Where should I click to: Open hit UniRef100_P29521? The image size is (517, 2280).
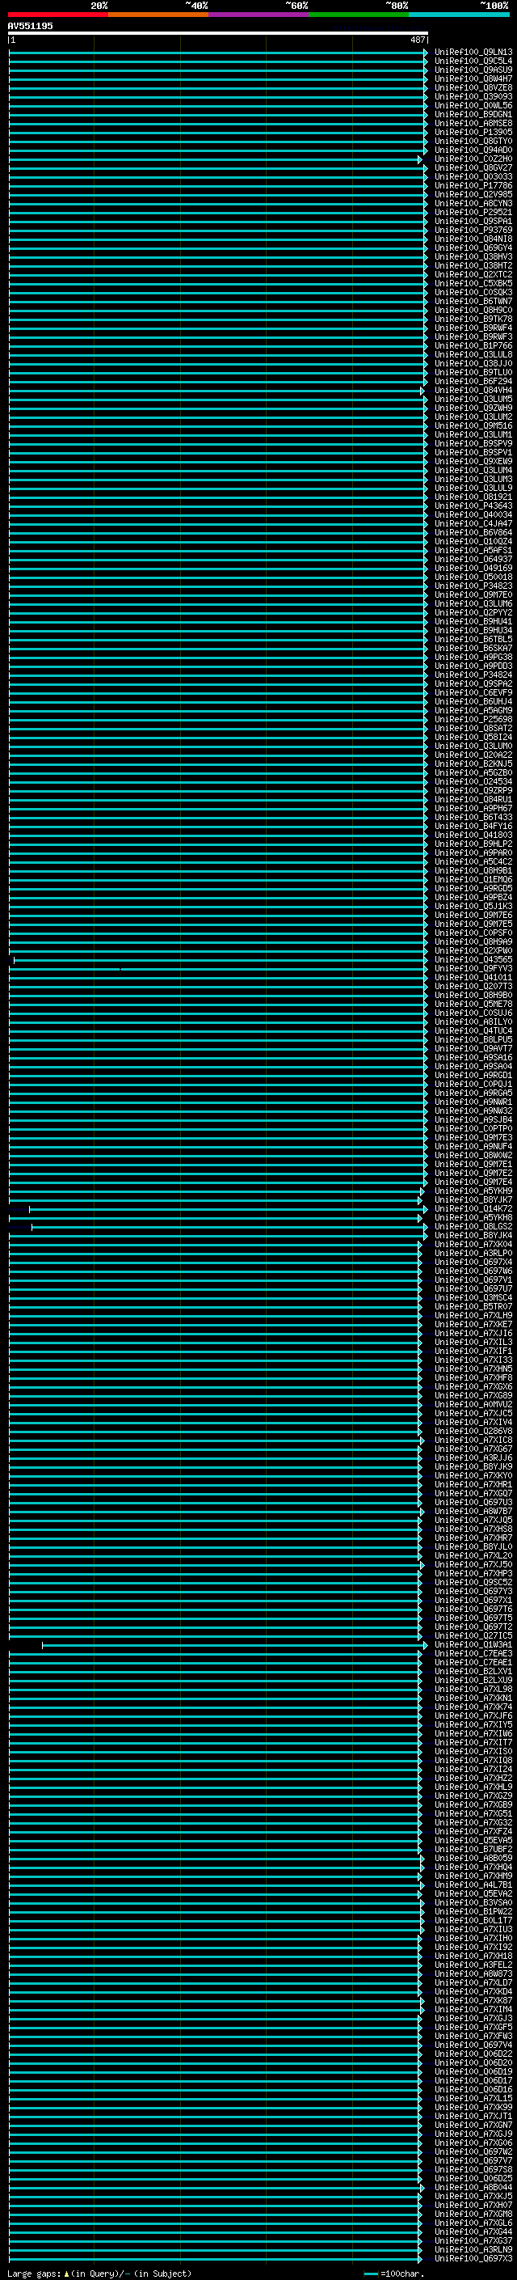click(473, 213)
